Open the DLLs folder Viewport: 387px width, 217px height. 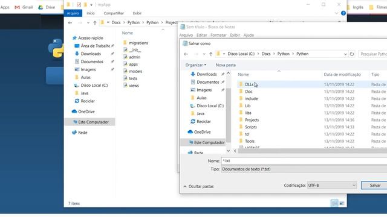[249, 84]
